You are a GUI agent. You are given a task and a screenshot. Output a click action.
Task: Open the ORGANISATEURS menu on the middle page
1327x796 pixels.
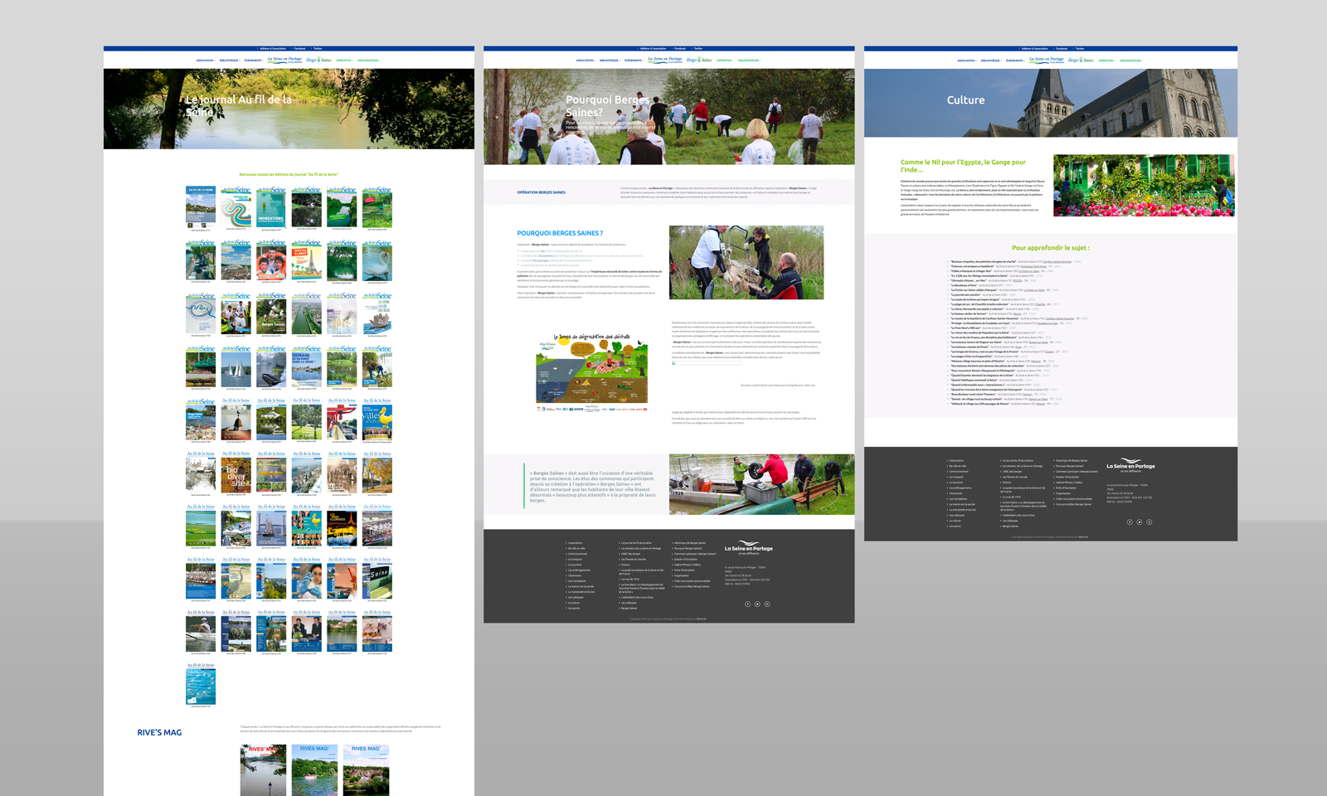[x=748, y=61]
